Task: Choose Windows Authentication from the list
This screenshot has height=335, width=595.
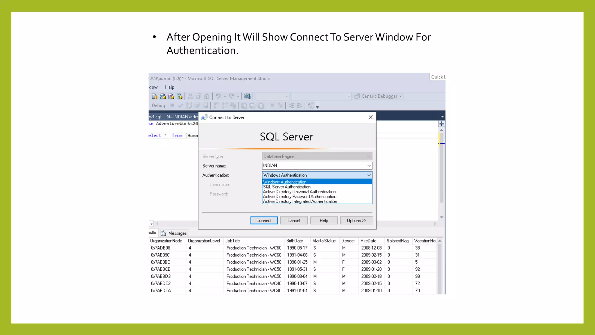Action: point(317,182)
